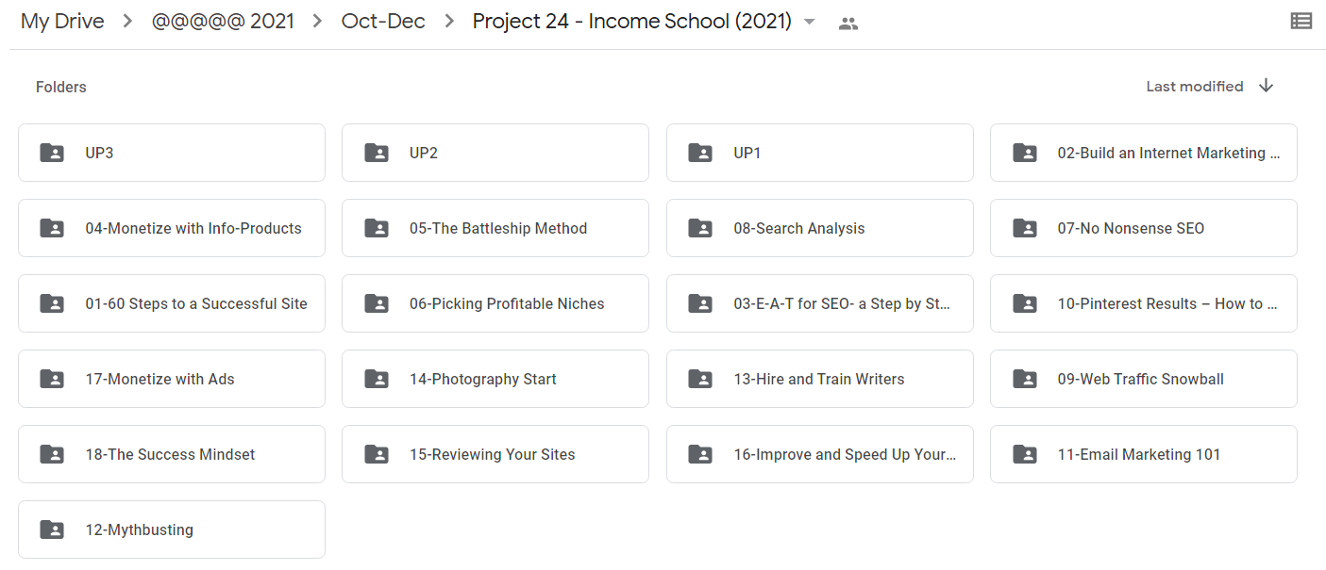Click the UP3 shared folder icon
Image resolution: width=1326 pixels, height=570 pixels.
pos(52,153)
